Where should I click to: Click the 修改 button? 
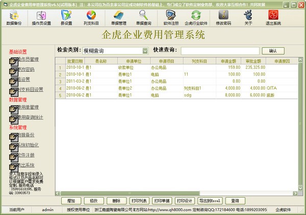click(94, 201)
